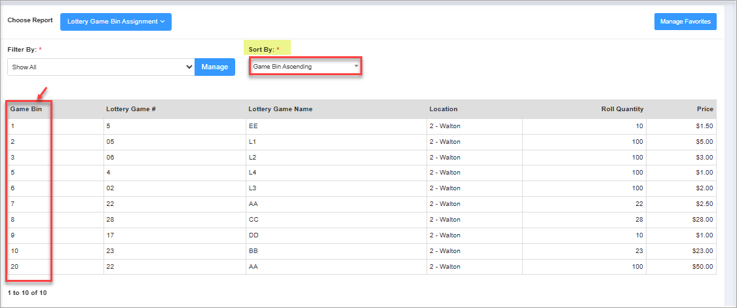
Task: Click the BB lottery game name cell
Action: [x=254, y=251]
